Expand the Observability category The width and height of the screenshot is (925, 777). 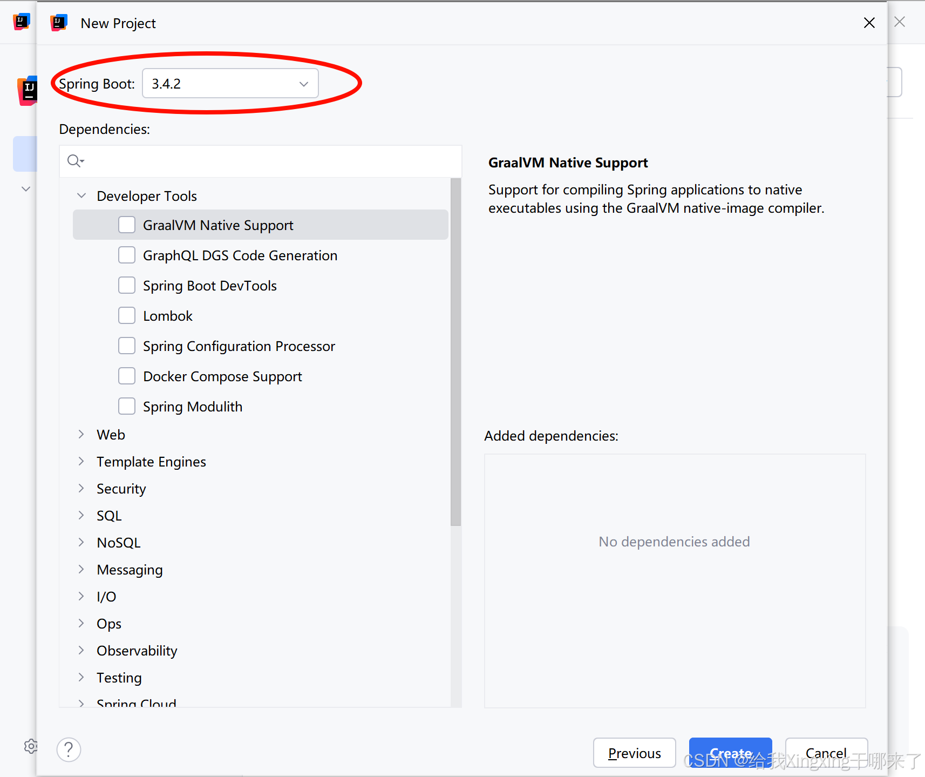point(81,650)
